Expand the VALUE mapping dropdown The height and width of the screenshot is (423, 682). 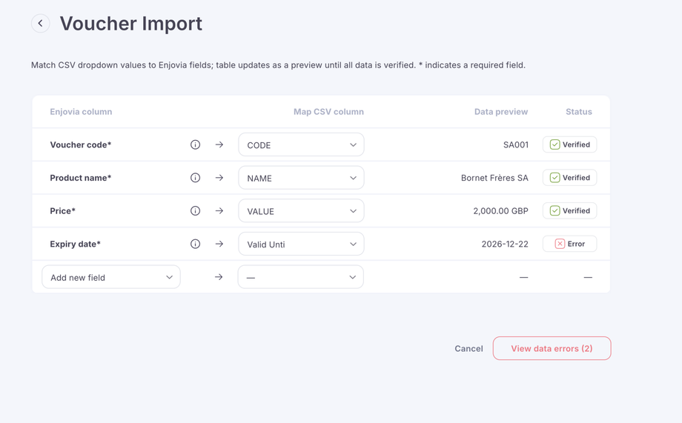click(x=301, y=211)
